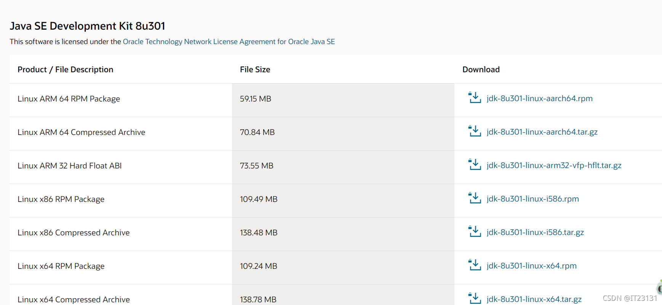Click download icon for jdk-8u301-linux-aarch64.rpm

(x=475, y=98)
